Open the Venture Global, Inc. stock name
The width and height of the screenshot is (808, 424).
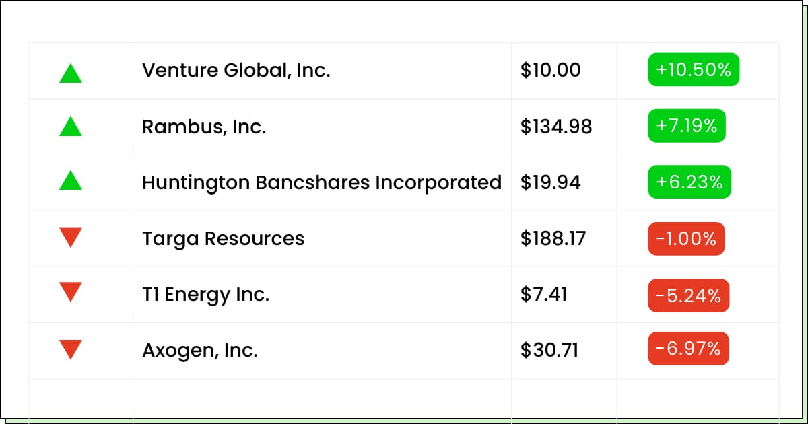(236, 70)
